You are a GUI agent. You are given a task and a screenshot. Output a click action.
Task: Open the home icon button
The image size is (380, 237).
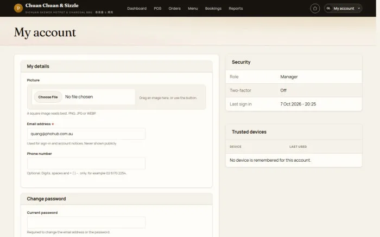315,9
